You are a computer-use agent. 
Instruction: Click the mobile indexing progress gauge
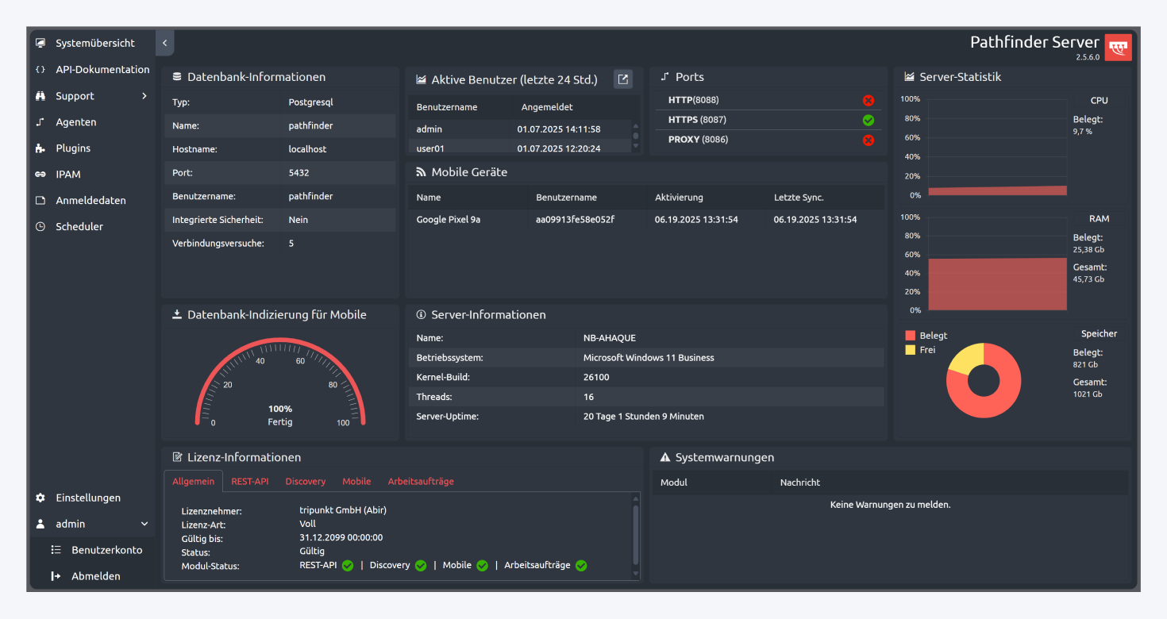point(279,381)
